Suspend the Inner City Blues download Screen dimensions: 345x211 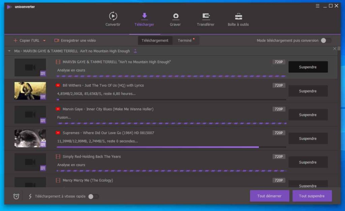308,115
